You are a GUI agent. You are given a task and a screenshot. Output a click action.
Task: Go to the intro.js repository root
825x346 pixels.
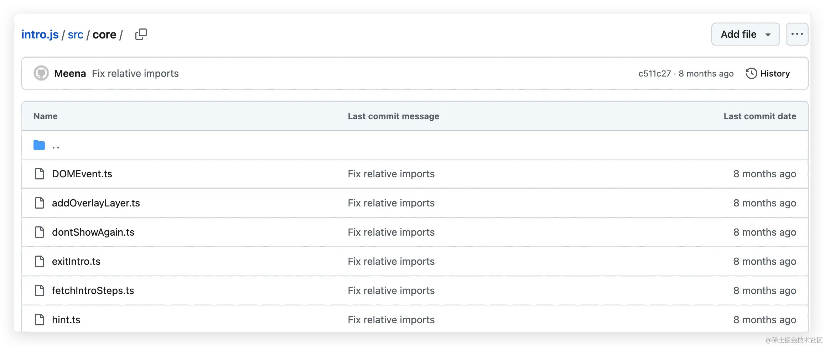(x=40, y=35)
